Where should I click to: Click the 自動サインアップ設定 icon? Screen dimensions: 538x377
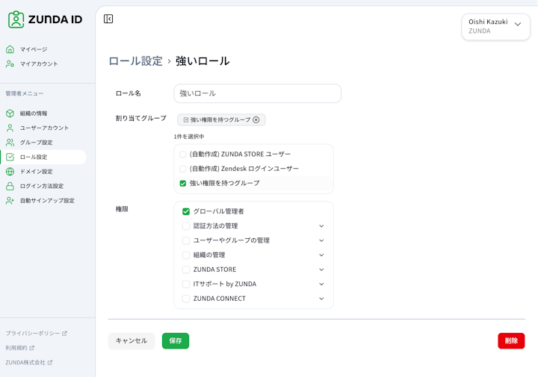[10, 201]
